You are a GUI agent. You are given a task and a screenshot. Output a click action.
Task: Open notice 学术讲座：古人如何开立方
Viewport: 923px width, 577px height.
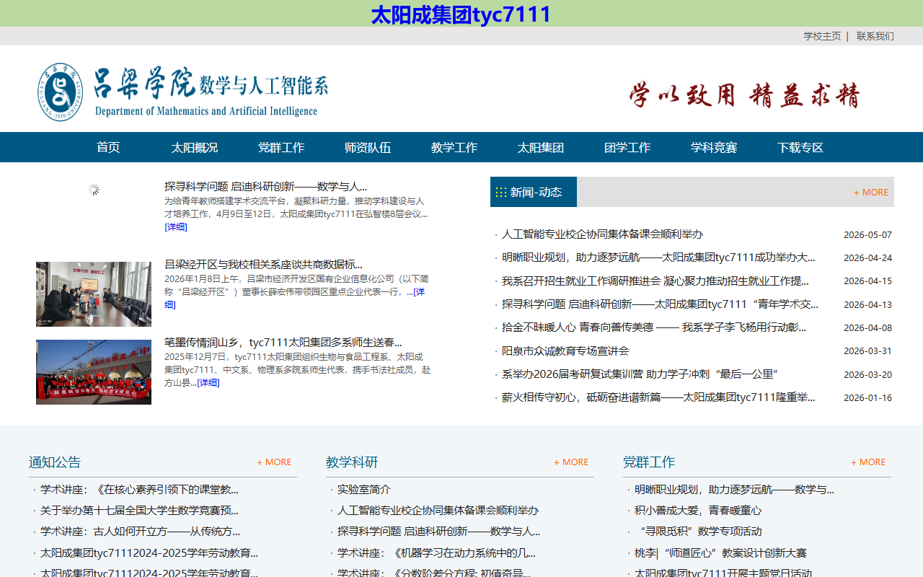[x=140, y=532]
